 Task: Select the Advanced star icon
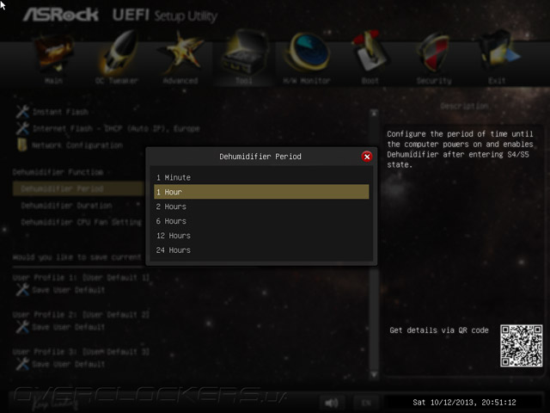click(x=181, y=52)
